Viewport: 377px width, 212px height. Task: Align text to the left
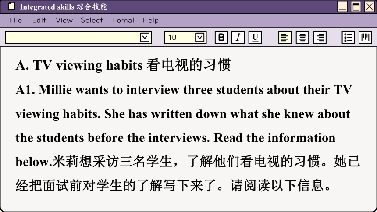click(285, 38)
